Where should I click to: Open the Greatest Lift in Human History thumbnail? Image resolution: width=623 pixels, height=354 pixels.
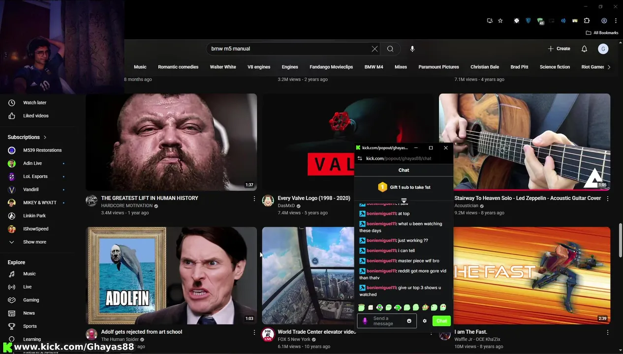pyautogui.click(x=171, y=142)
